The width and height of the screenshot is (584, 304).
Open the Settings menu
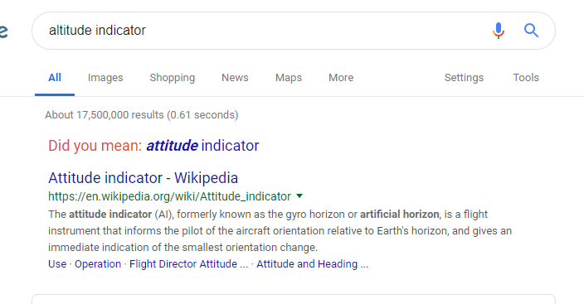[464, 77]
